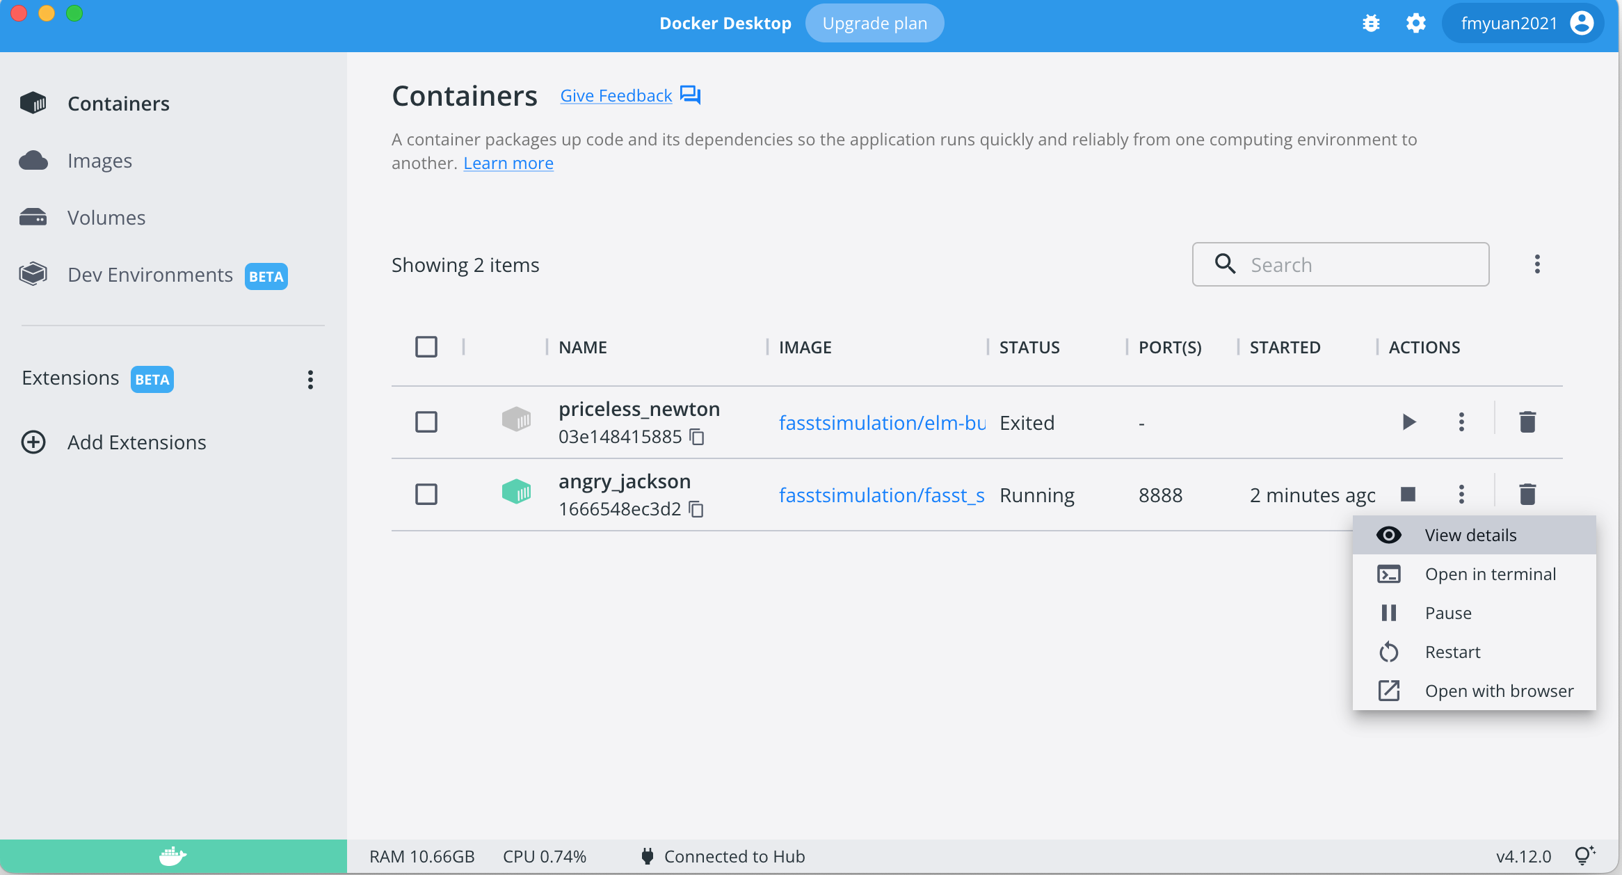This screenshot has height=875, width=1622.
Task: Click the bug report troubleshoot icon
Action: pyautogui.click(x=1371, y=24)
